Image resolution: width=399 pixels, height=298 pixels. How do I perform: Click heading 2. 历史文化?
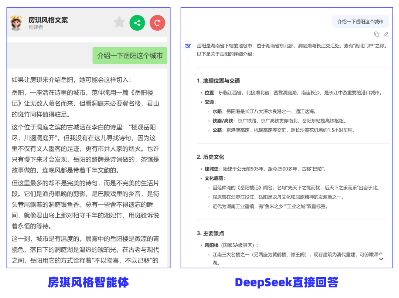tap(211, 157)
